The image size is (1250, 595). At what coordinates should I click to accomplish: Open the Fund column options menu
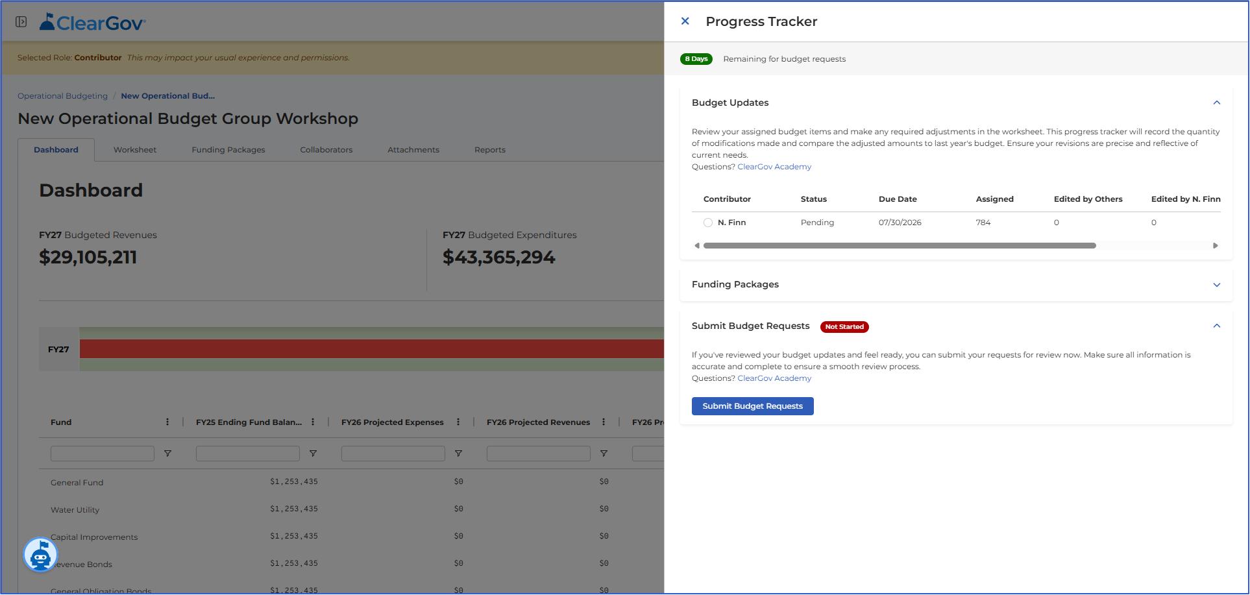pyautogui.click(x=167, y=422)
